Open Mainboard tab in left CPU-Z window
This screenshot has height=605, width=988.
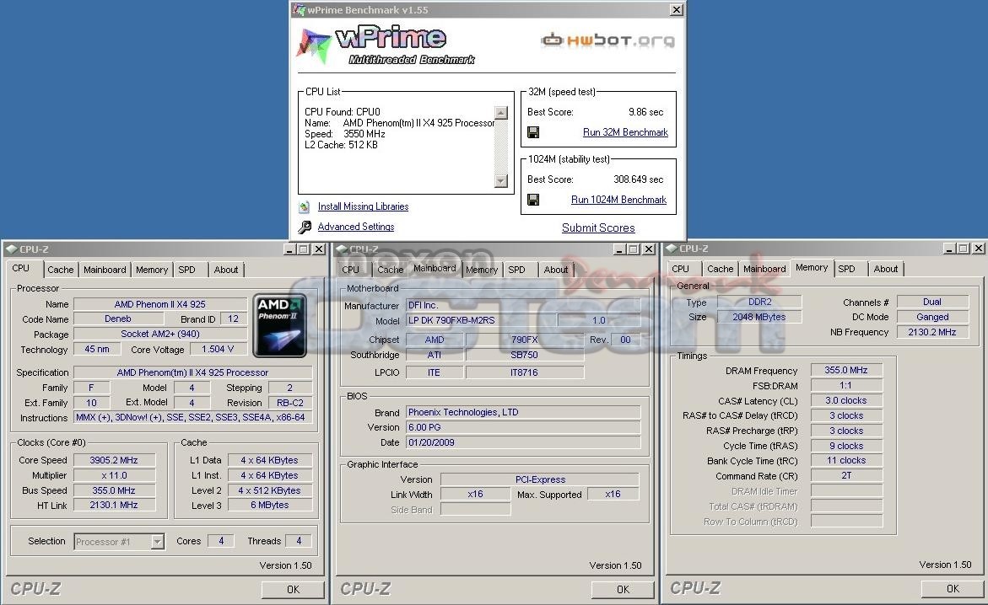click(105, 270)
